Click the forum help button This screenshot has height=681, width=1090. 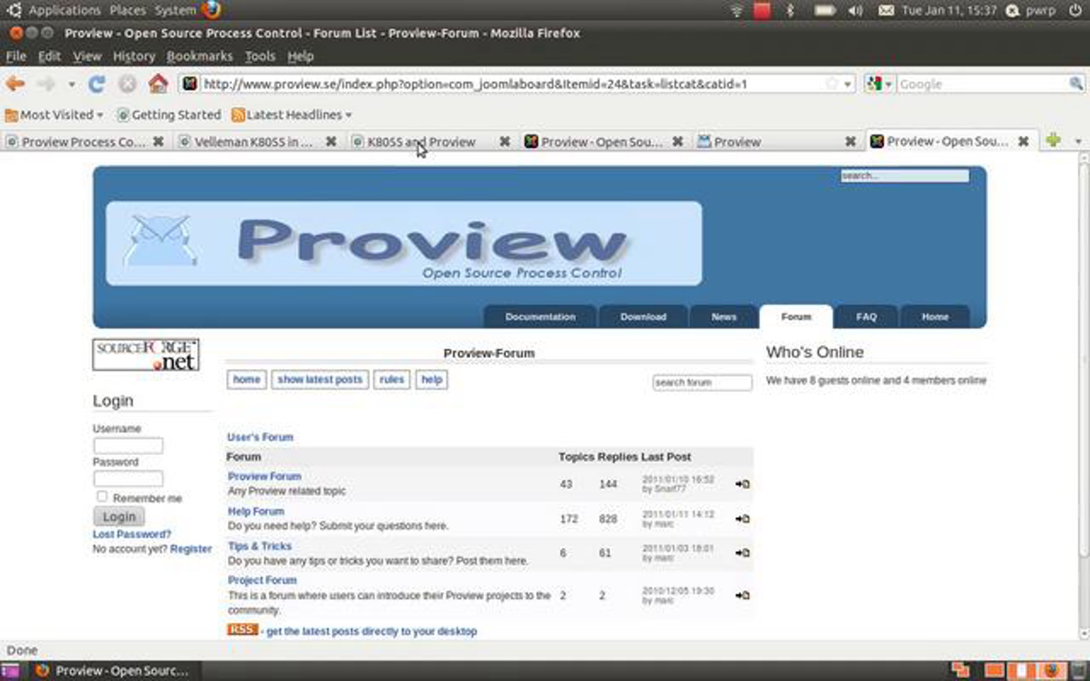click(x=431, y=380)
